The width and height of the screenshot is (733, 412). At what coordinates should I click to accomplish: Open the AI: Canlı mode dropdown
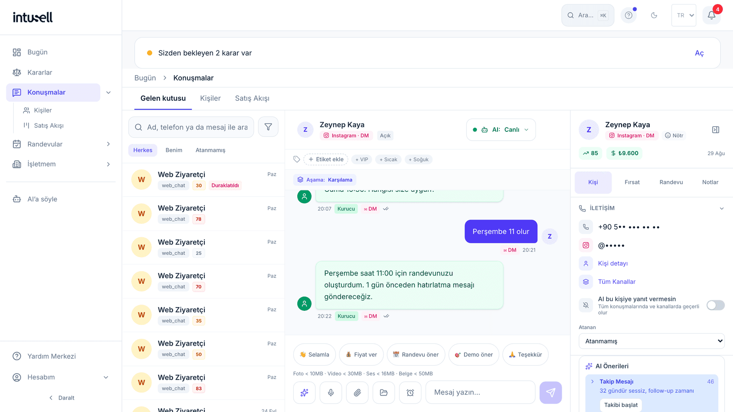point(501,130)
